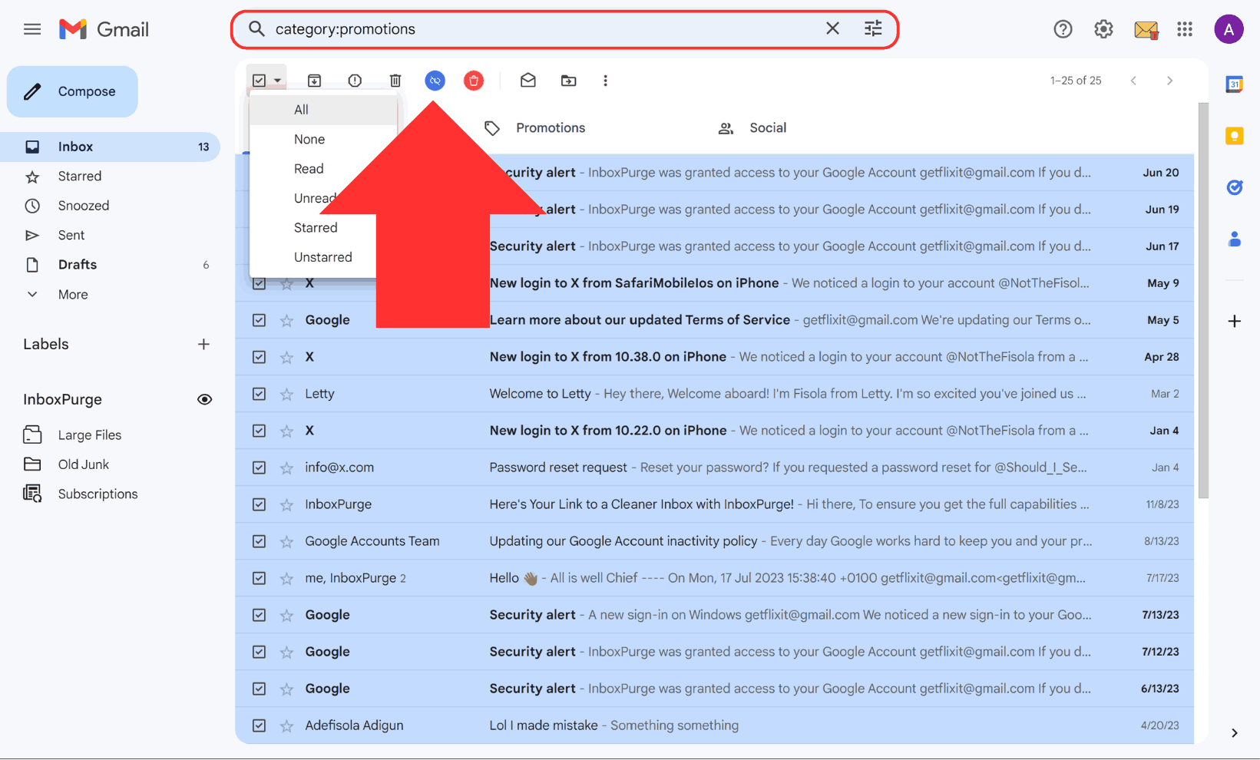Uncheck the Letty email checkbox
This screenshot has height=760, width=1260.
tap(260, 394)
